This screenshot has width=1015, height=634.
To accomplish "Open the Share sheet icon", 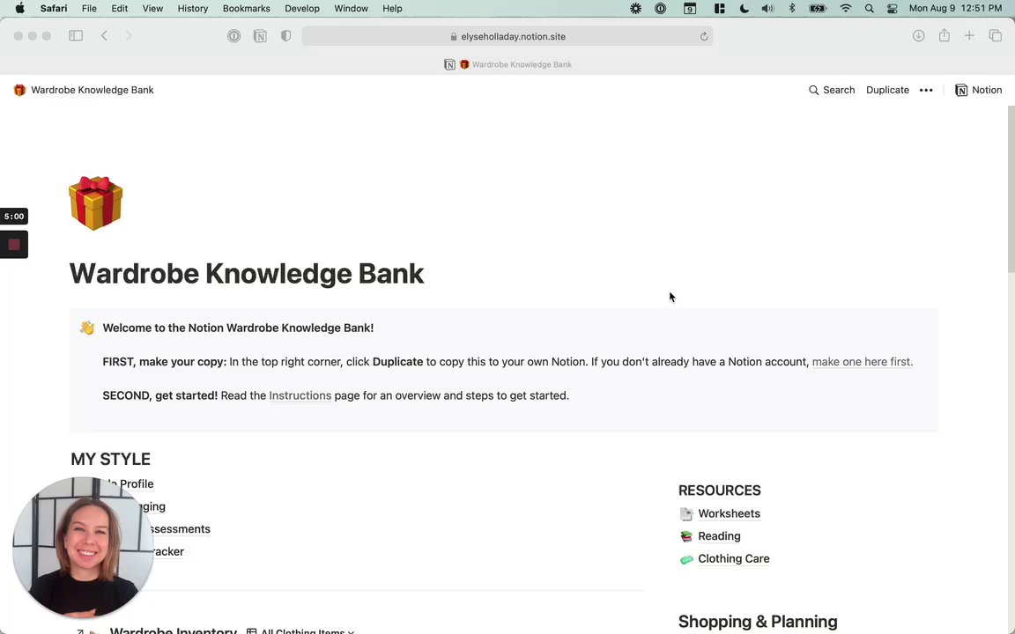I will click(x=945, y=35).
